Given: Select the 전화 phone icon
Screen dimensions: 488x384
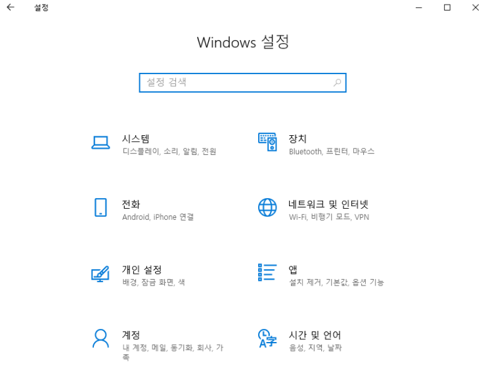Looking at the screenshot, I should (100, 207).
